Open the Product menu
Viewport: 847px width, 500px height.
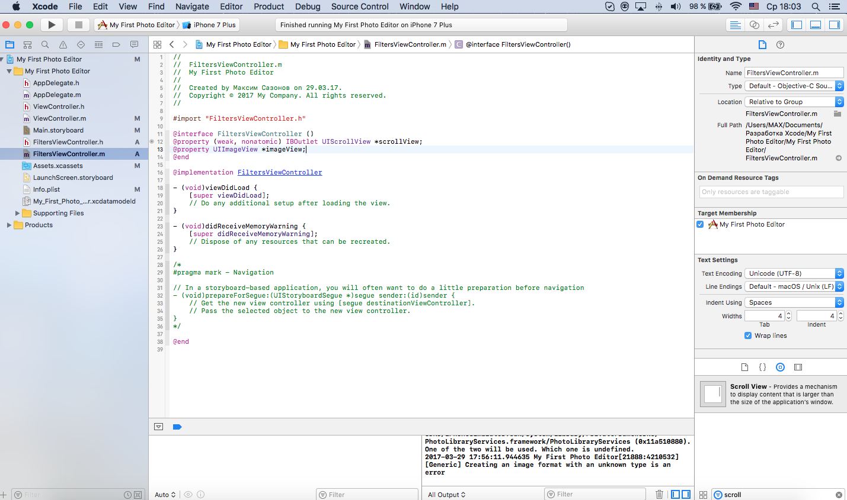[x=269, y=7]
